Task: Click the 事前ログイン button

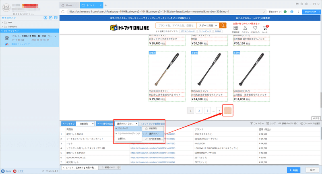Action: point(275,12)
